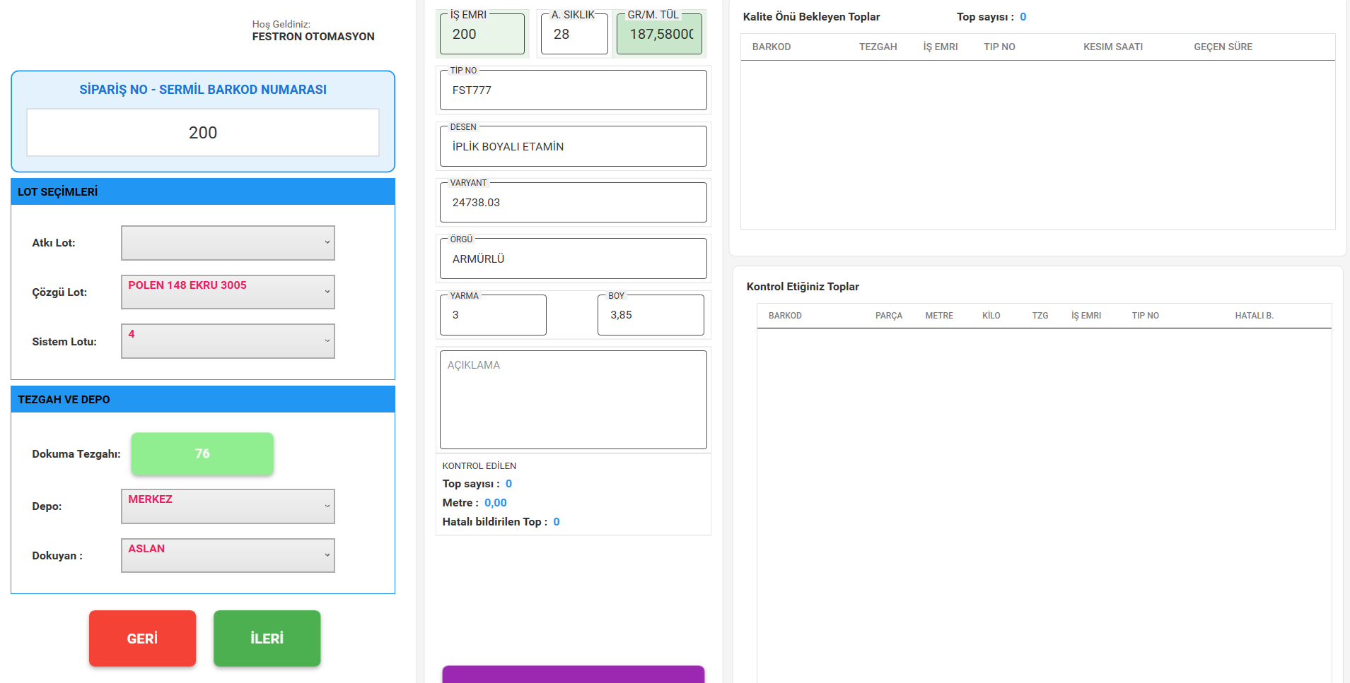Click the Boy field showing 3,85
Viewport: 1350px width, 683px height.
[x=651, y=315]
